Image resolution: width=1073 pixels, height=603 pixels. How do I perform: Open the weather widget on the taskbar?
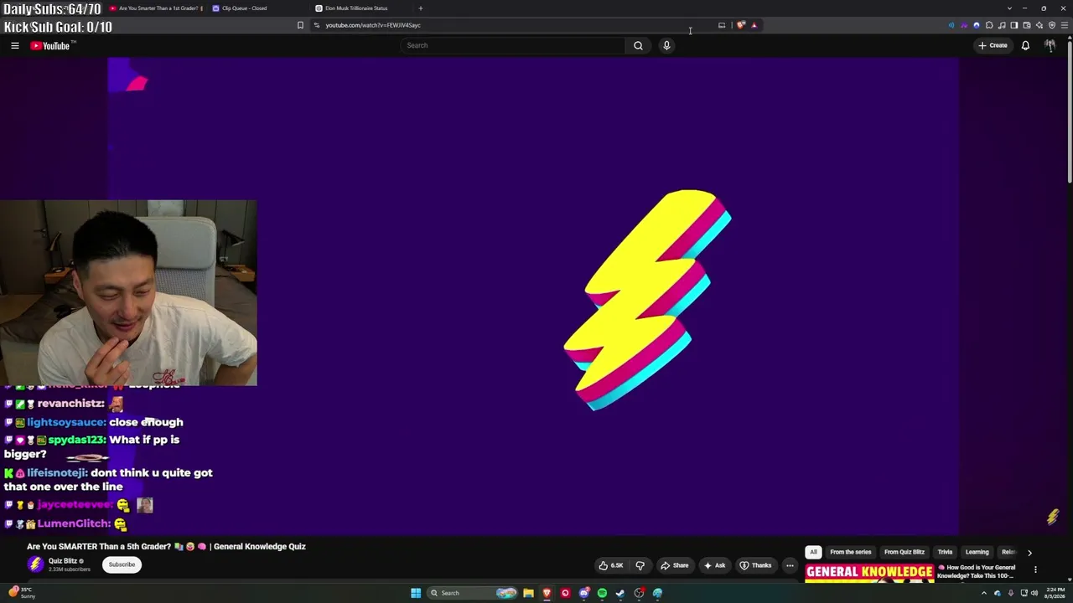(x=22, y=593)
